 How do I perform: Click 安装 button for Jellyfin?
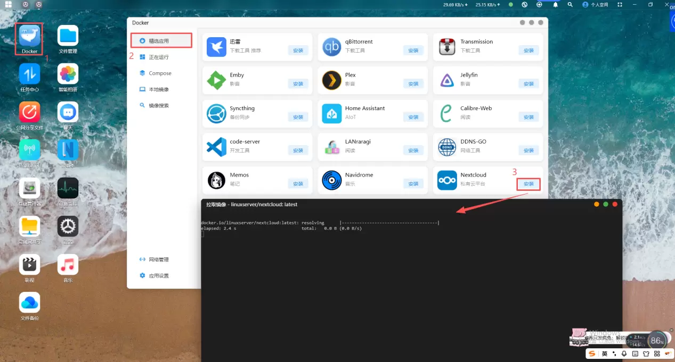click(528, 84)
